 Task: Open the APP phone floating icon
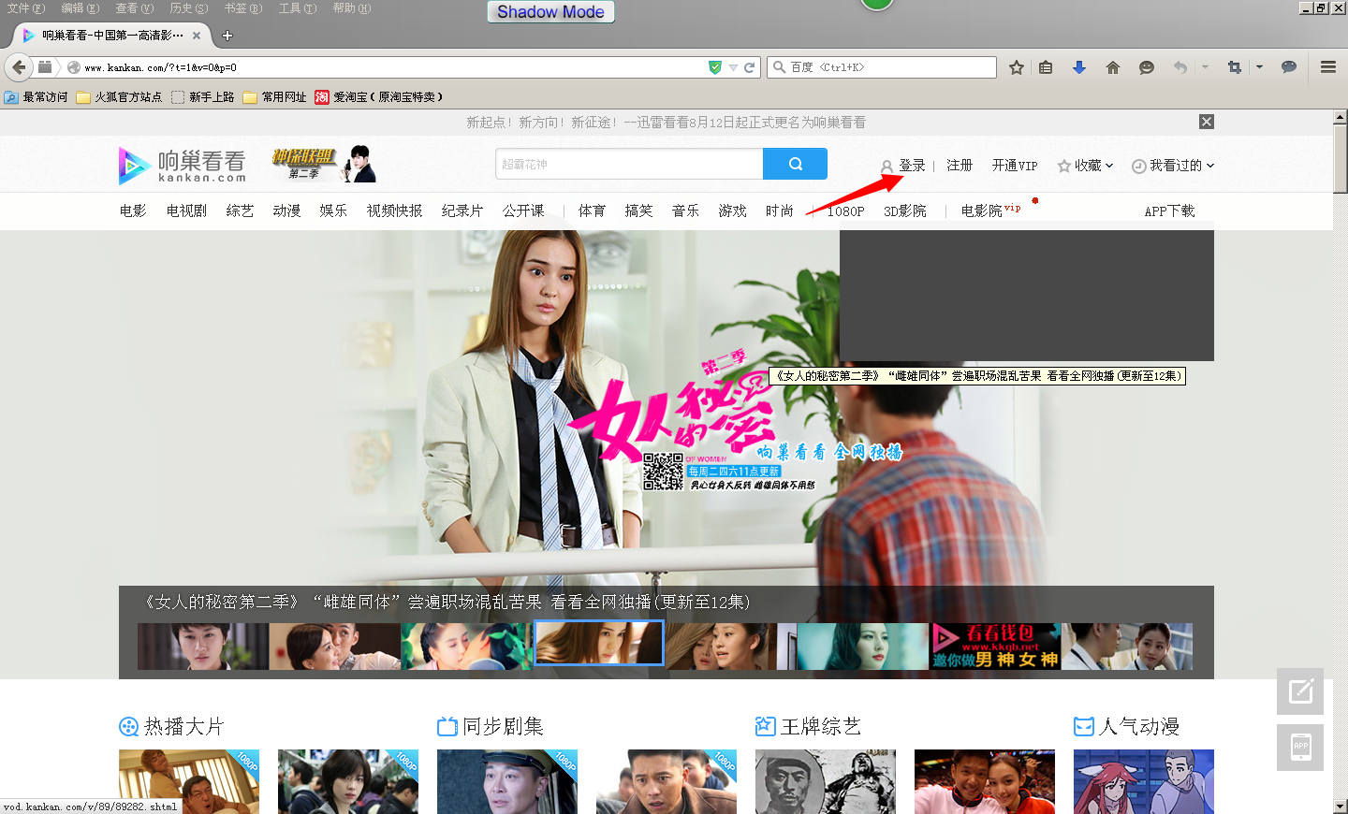[x=1300, y=748]
